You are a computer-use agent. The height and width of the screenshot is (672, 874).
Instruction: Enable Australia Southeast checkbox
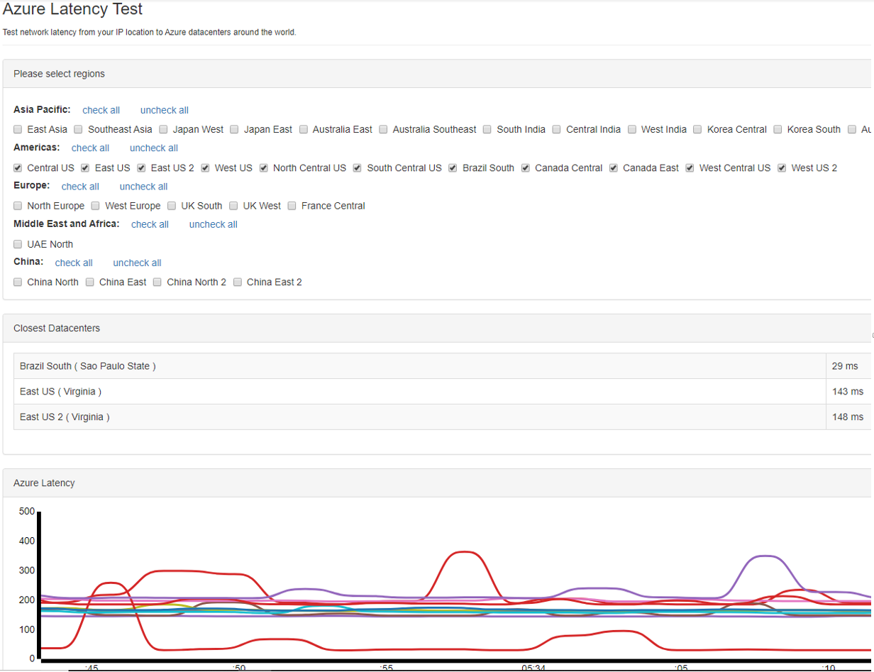pos(383,130)
